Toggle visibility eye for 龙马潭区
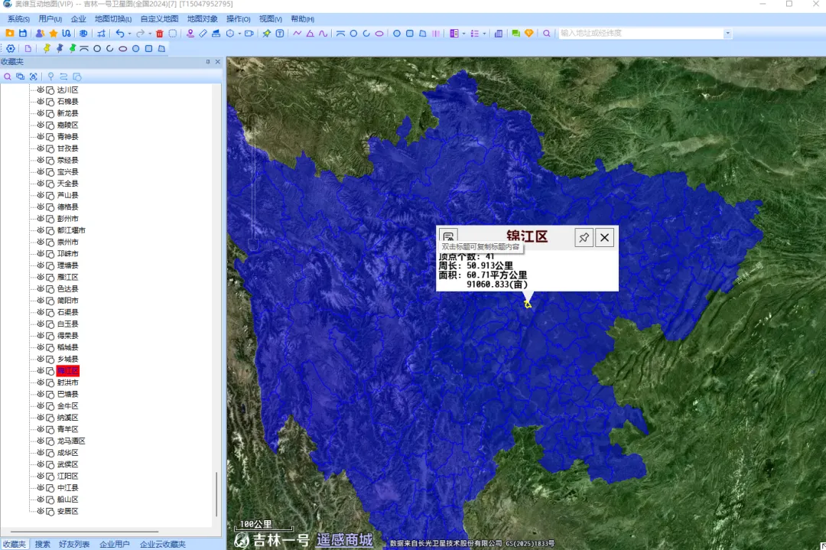This screenshot has width=826, height=550. coord(40,441)
